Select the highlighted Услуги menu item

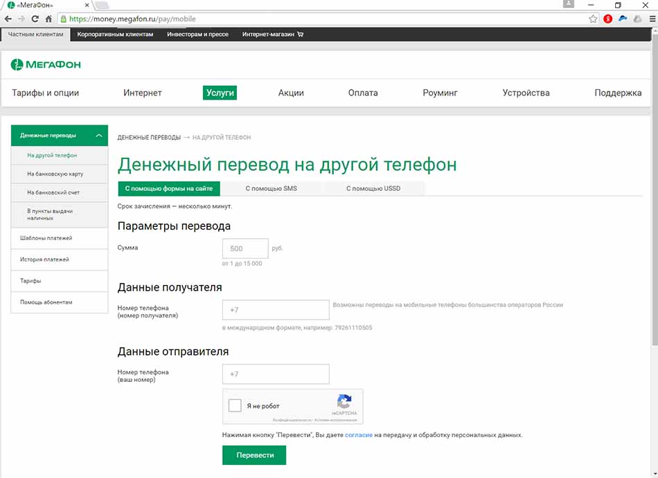(220, 93)
